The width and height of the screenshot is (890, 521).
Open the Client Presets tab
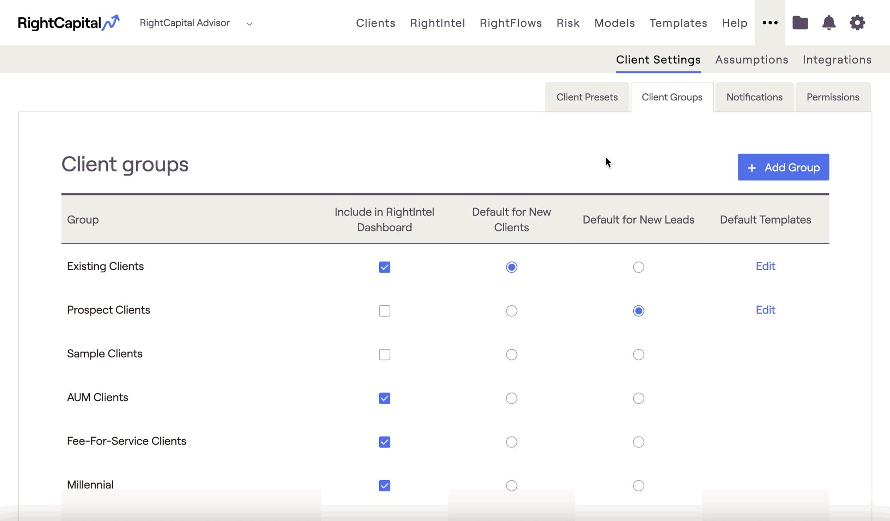587,97
